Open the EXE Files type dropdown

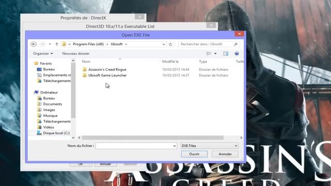coord(210,146)
